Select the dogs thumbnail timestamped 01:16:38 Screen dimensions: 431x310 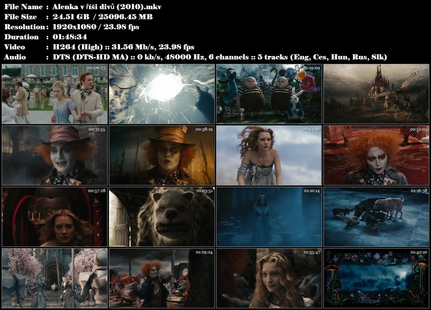pos(376,217)
